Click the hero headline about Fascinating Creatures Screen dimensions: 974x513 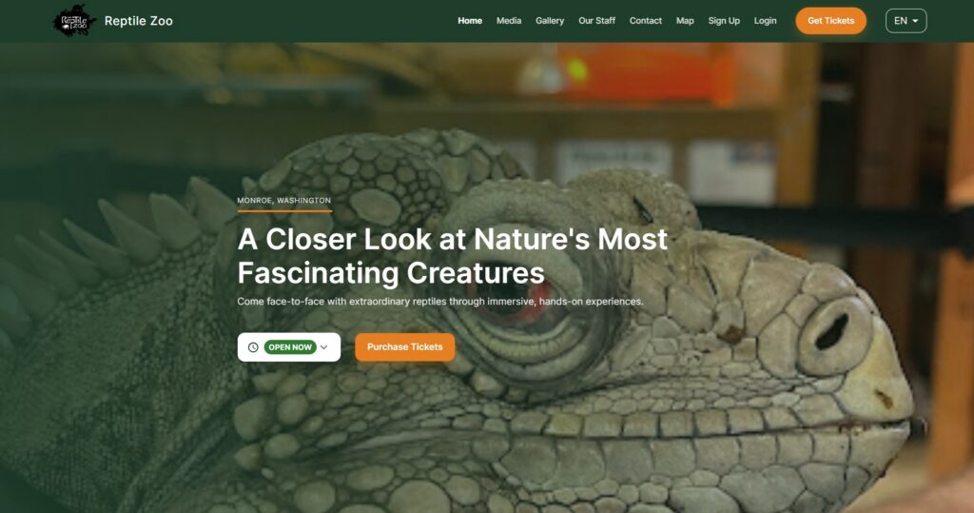coord(452,256)
